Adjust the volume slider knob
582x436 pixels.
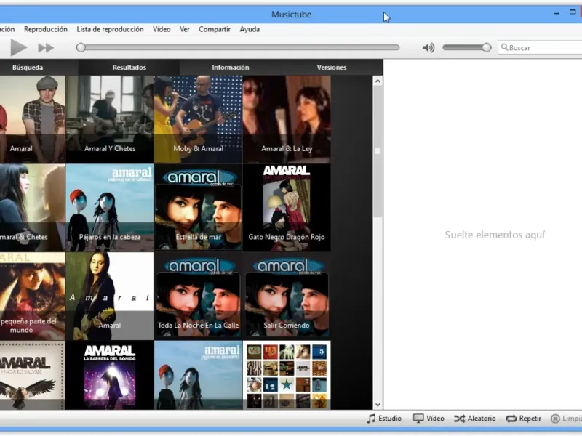click(486, 47)
